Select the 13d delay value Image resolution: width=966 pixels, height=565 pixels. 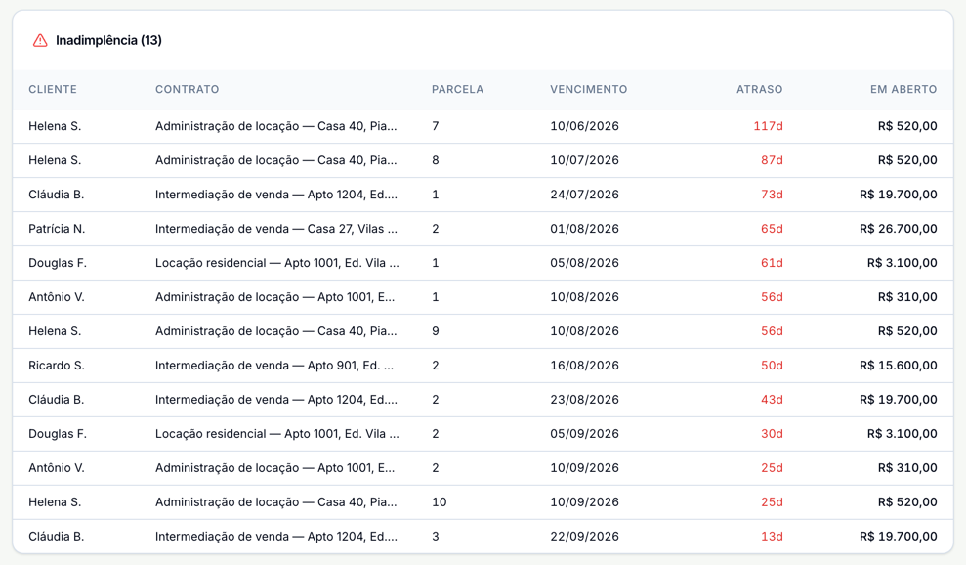coord(772,537)
